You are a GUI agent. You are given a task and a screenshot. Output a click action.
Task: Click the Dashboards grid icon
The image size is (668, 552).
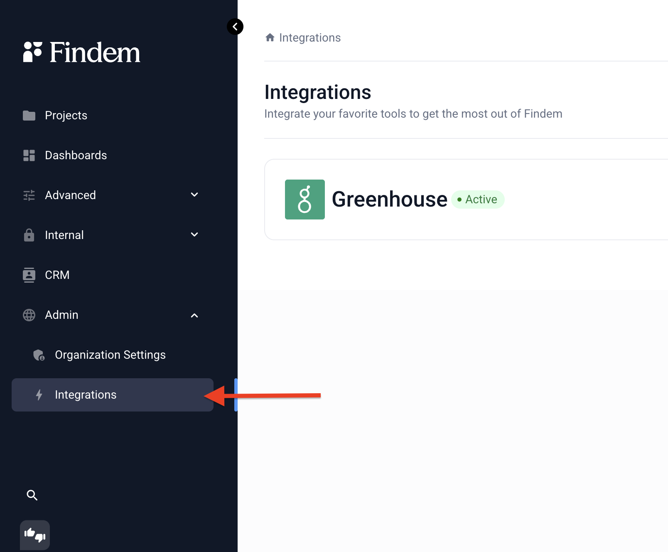coord(29,155)
